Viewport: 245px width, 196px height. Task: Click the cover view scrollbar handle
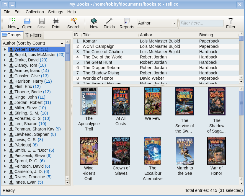click(241, 103)
